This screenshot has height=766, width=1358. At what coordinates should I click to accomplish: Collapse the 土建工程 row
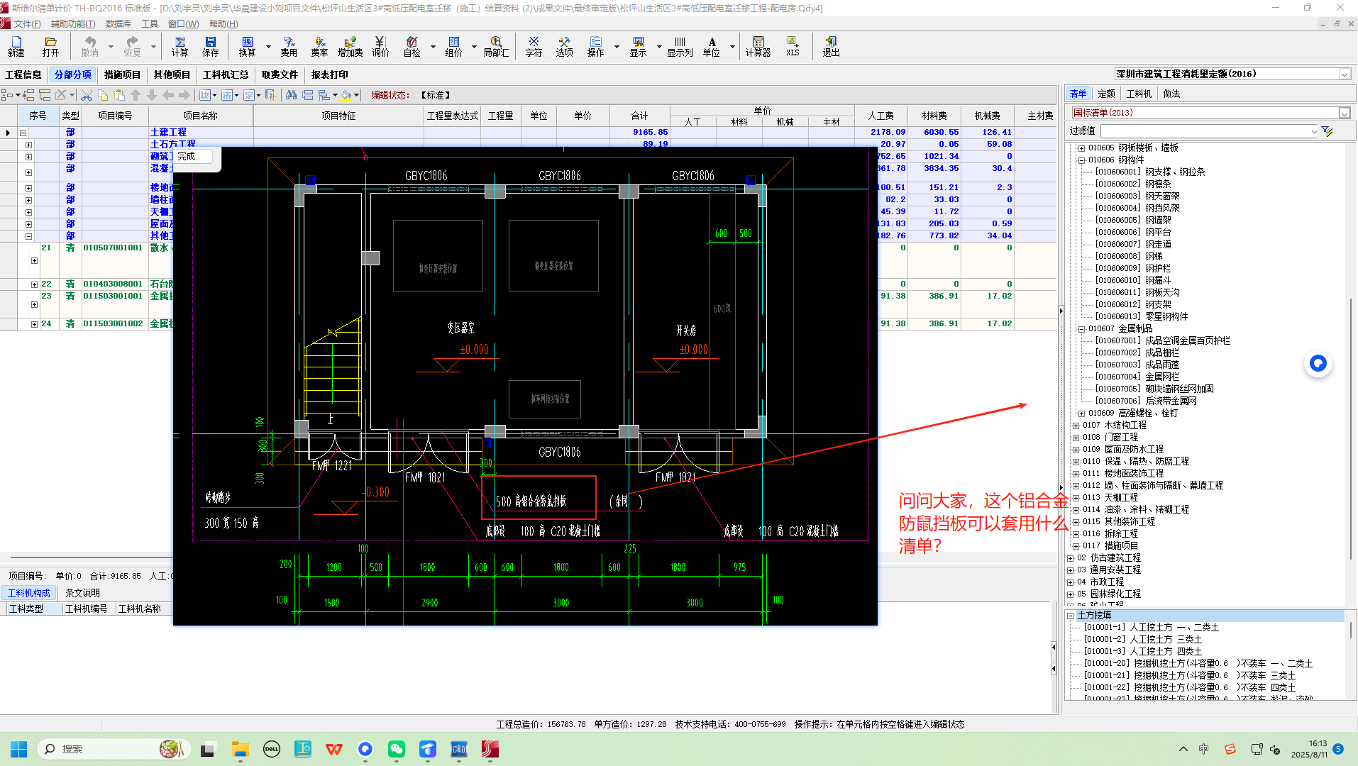(23, 133)
